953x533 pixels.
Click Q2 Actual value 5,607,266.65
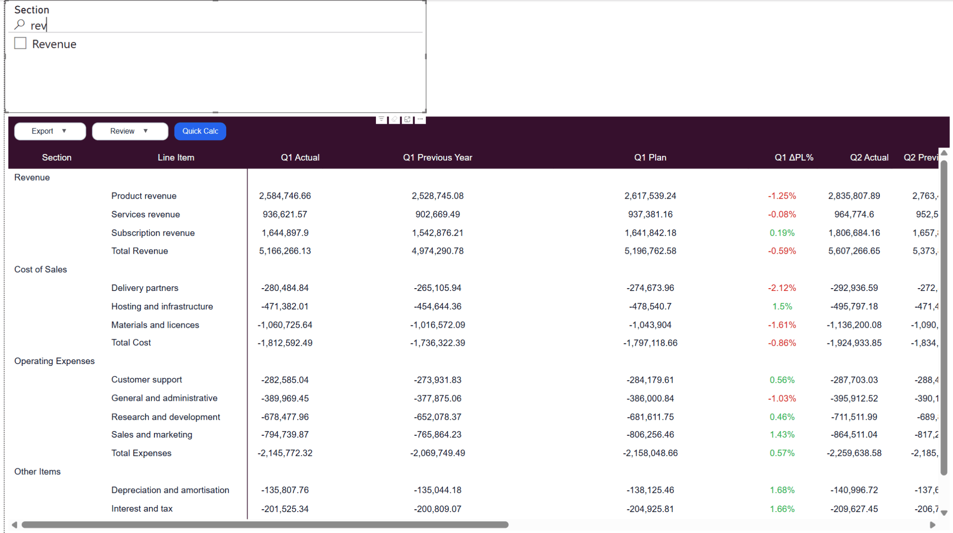pyautogui.click(x=854, y=251)
